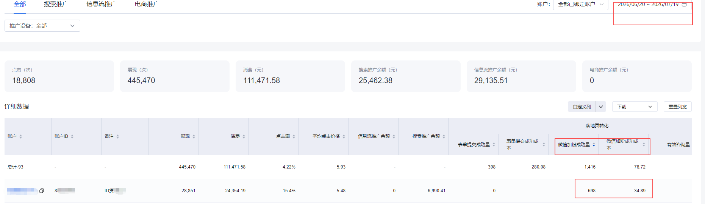Sort by the 微信加粉成功量 column icon
The image size is (705, 204).
click(x=594, y=145)
